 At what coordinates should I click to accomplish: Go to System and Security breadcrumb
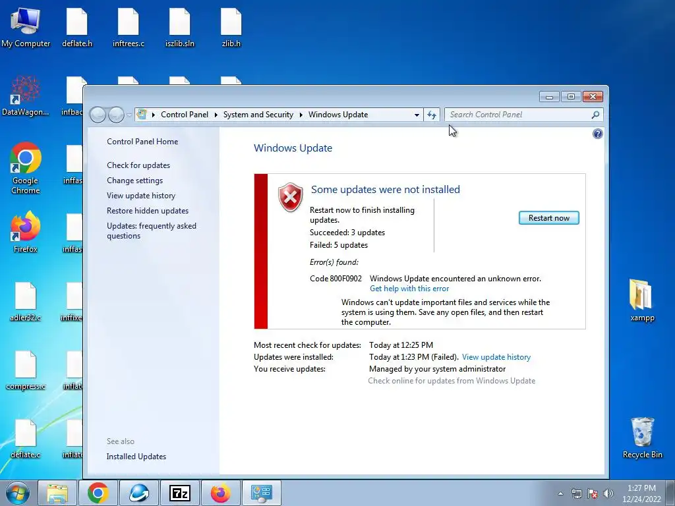click(x=258, y=115)
